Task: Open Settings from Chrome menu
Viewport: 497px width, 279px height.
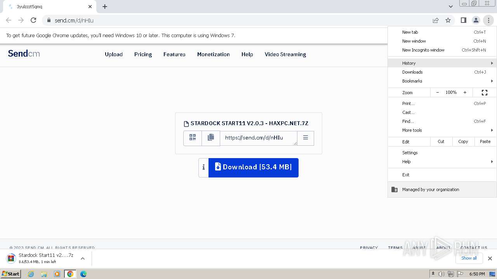Action: click(442, 153)
